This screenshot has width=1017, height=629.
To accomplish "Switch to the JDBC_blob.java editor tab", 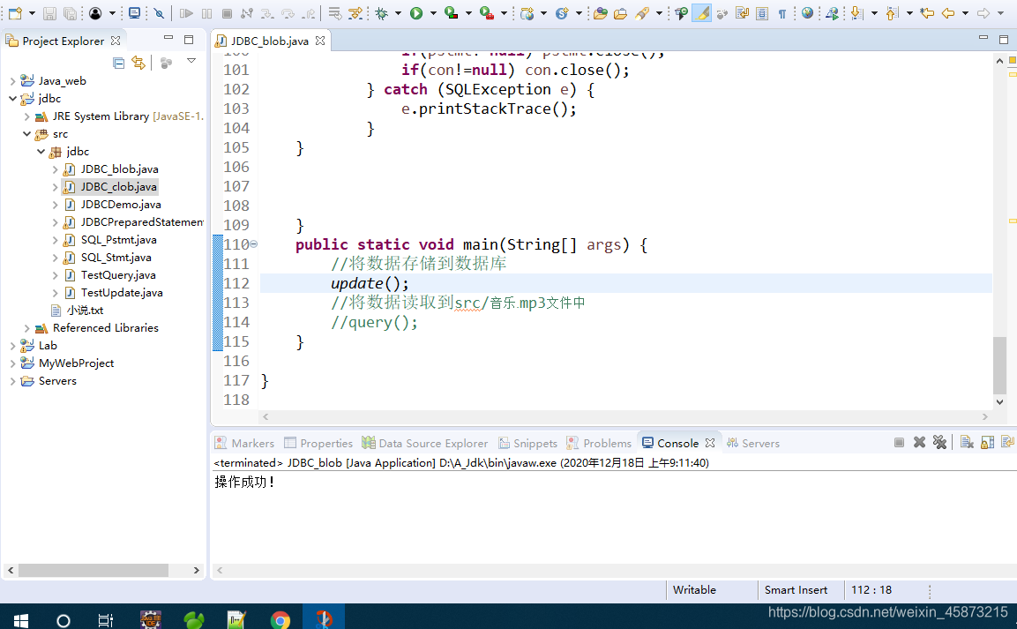I will click(x=270, y=41).
